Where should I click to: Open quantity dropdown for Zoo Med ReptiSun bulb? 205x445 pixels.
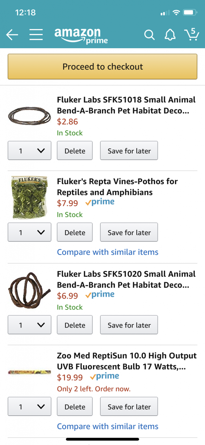pyautogui.click(x=30, y=407)
